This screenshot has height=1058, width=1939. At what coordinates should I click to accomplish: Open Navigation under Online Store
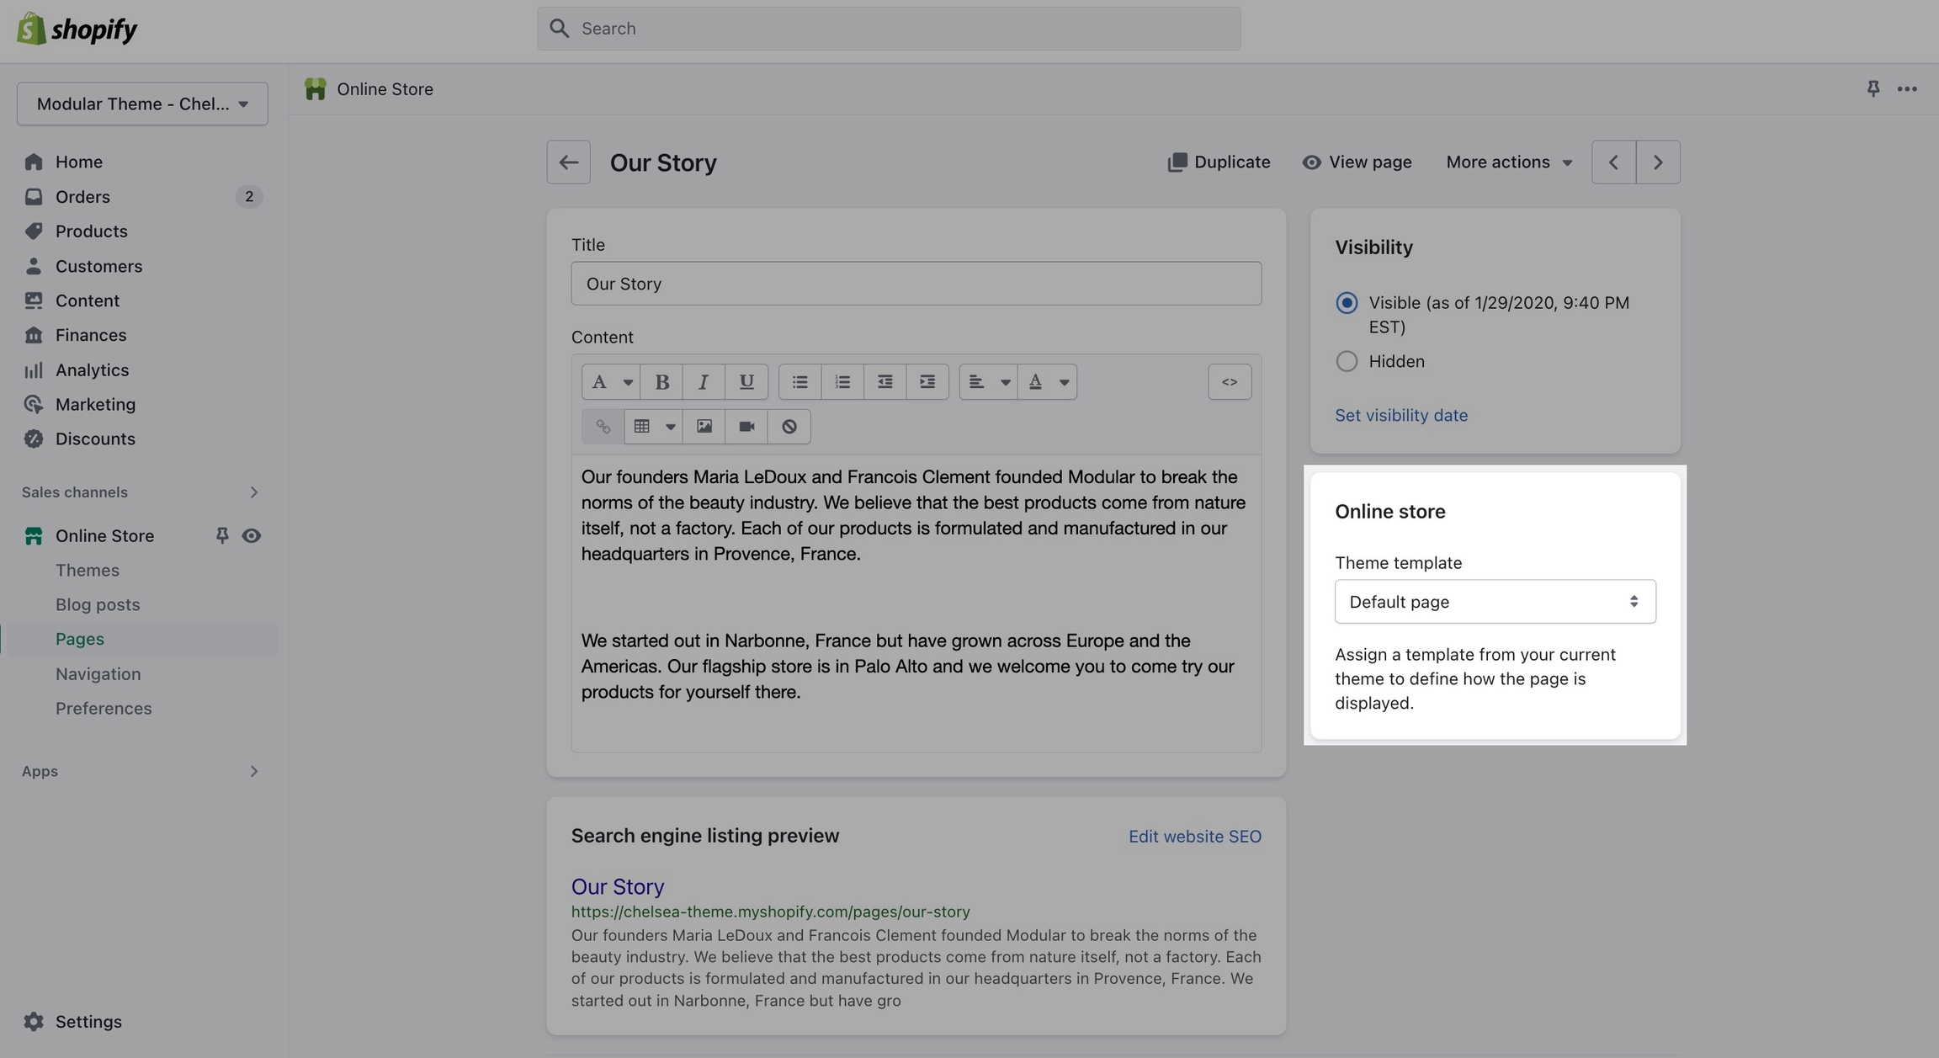click(98, 674)
